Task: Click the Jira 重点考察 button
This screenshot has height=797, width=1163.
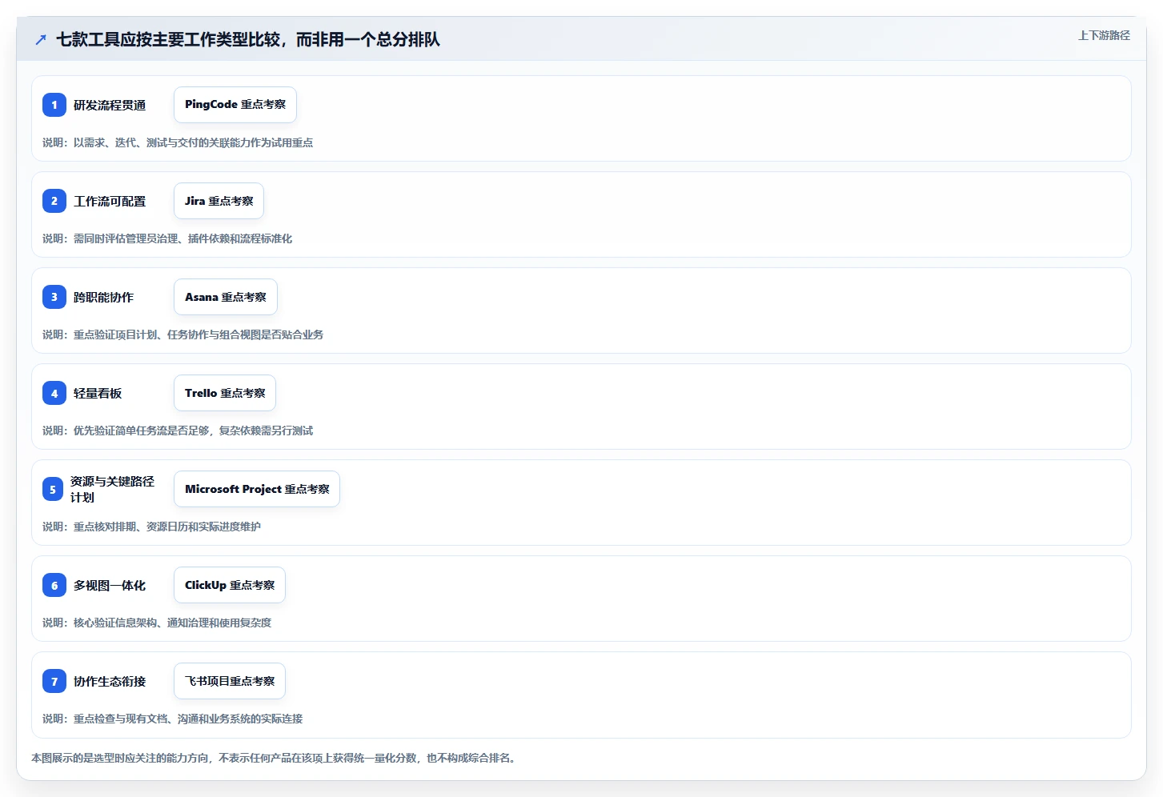Action: point(219,201)
